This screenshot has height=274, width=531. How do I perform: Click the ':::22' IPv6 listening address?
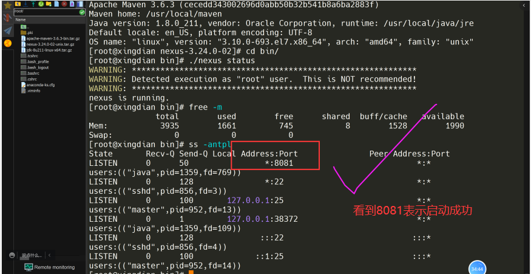[272, 238]
